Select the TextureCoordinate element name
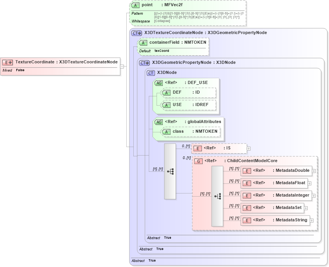Viewport: 329px width, 267px height. (x=35, y=62)
